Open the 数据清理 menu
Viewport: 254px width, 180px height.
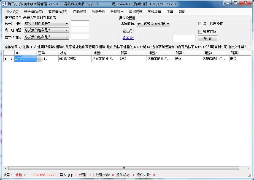click(136, 12)
